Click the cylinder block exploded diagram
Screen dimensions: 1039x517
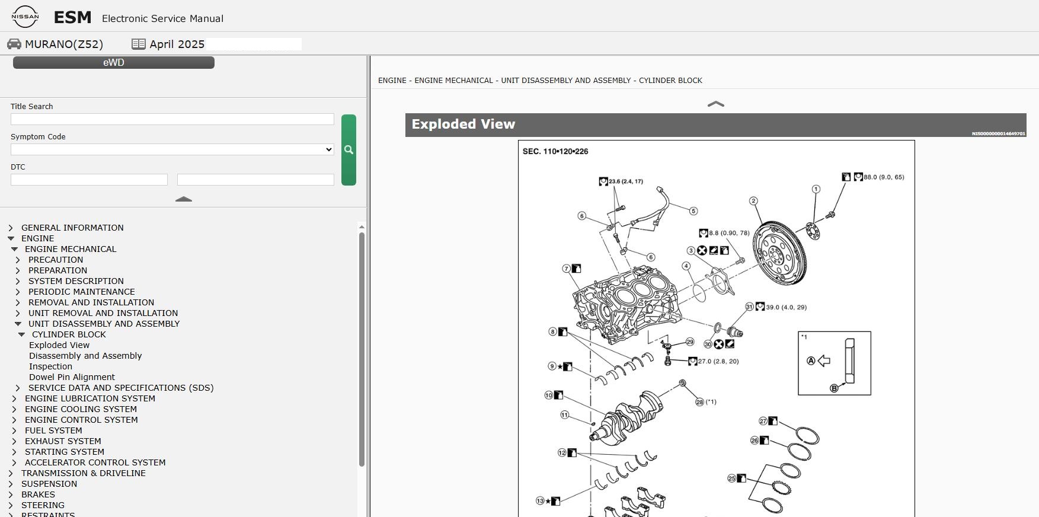[716, 328]
